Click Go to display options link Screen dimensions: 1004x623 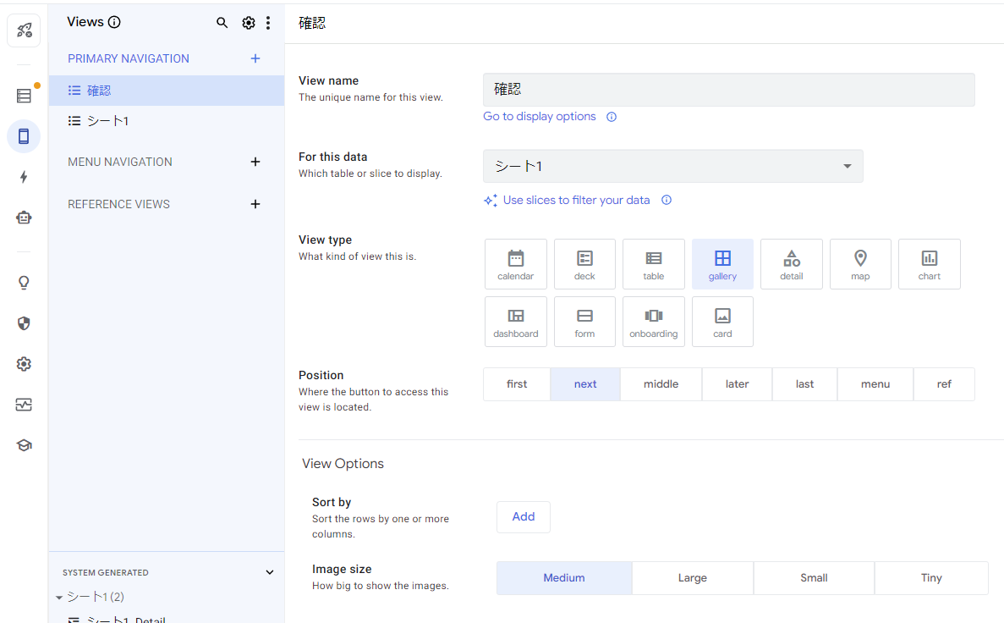pos(539,116)
